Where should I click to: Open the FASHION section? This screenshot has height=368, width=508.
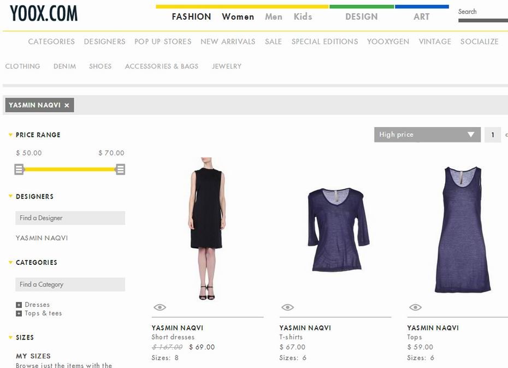192,16
